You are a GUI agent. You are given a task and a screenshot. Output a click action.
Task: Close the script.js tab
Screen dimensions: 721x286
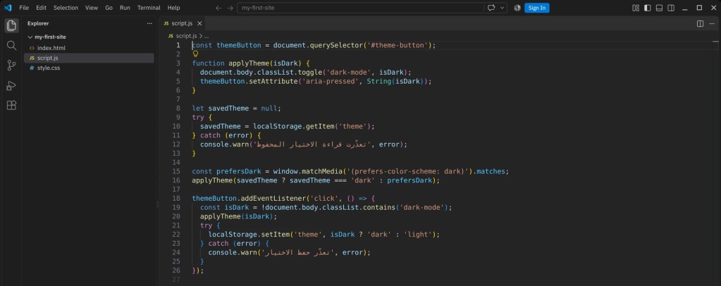199,23
